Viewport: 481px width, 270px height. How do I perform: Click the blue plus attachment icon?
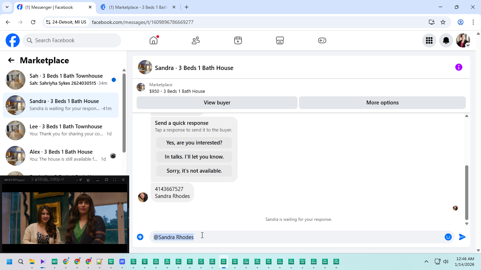pos(140,237)
